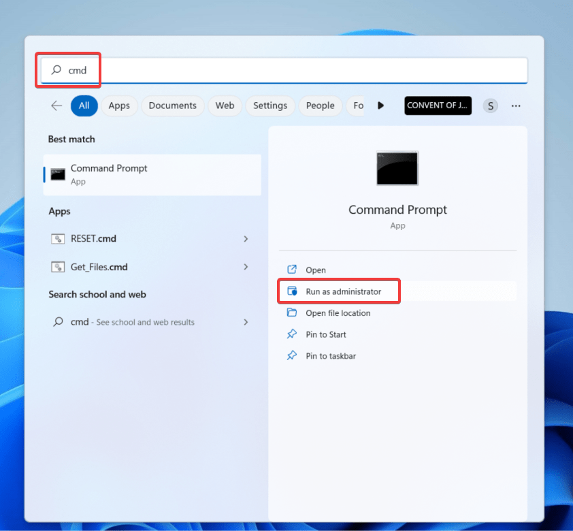
Task: Expand Get_Files.cmd details with chevron
Action: [246, 267]
